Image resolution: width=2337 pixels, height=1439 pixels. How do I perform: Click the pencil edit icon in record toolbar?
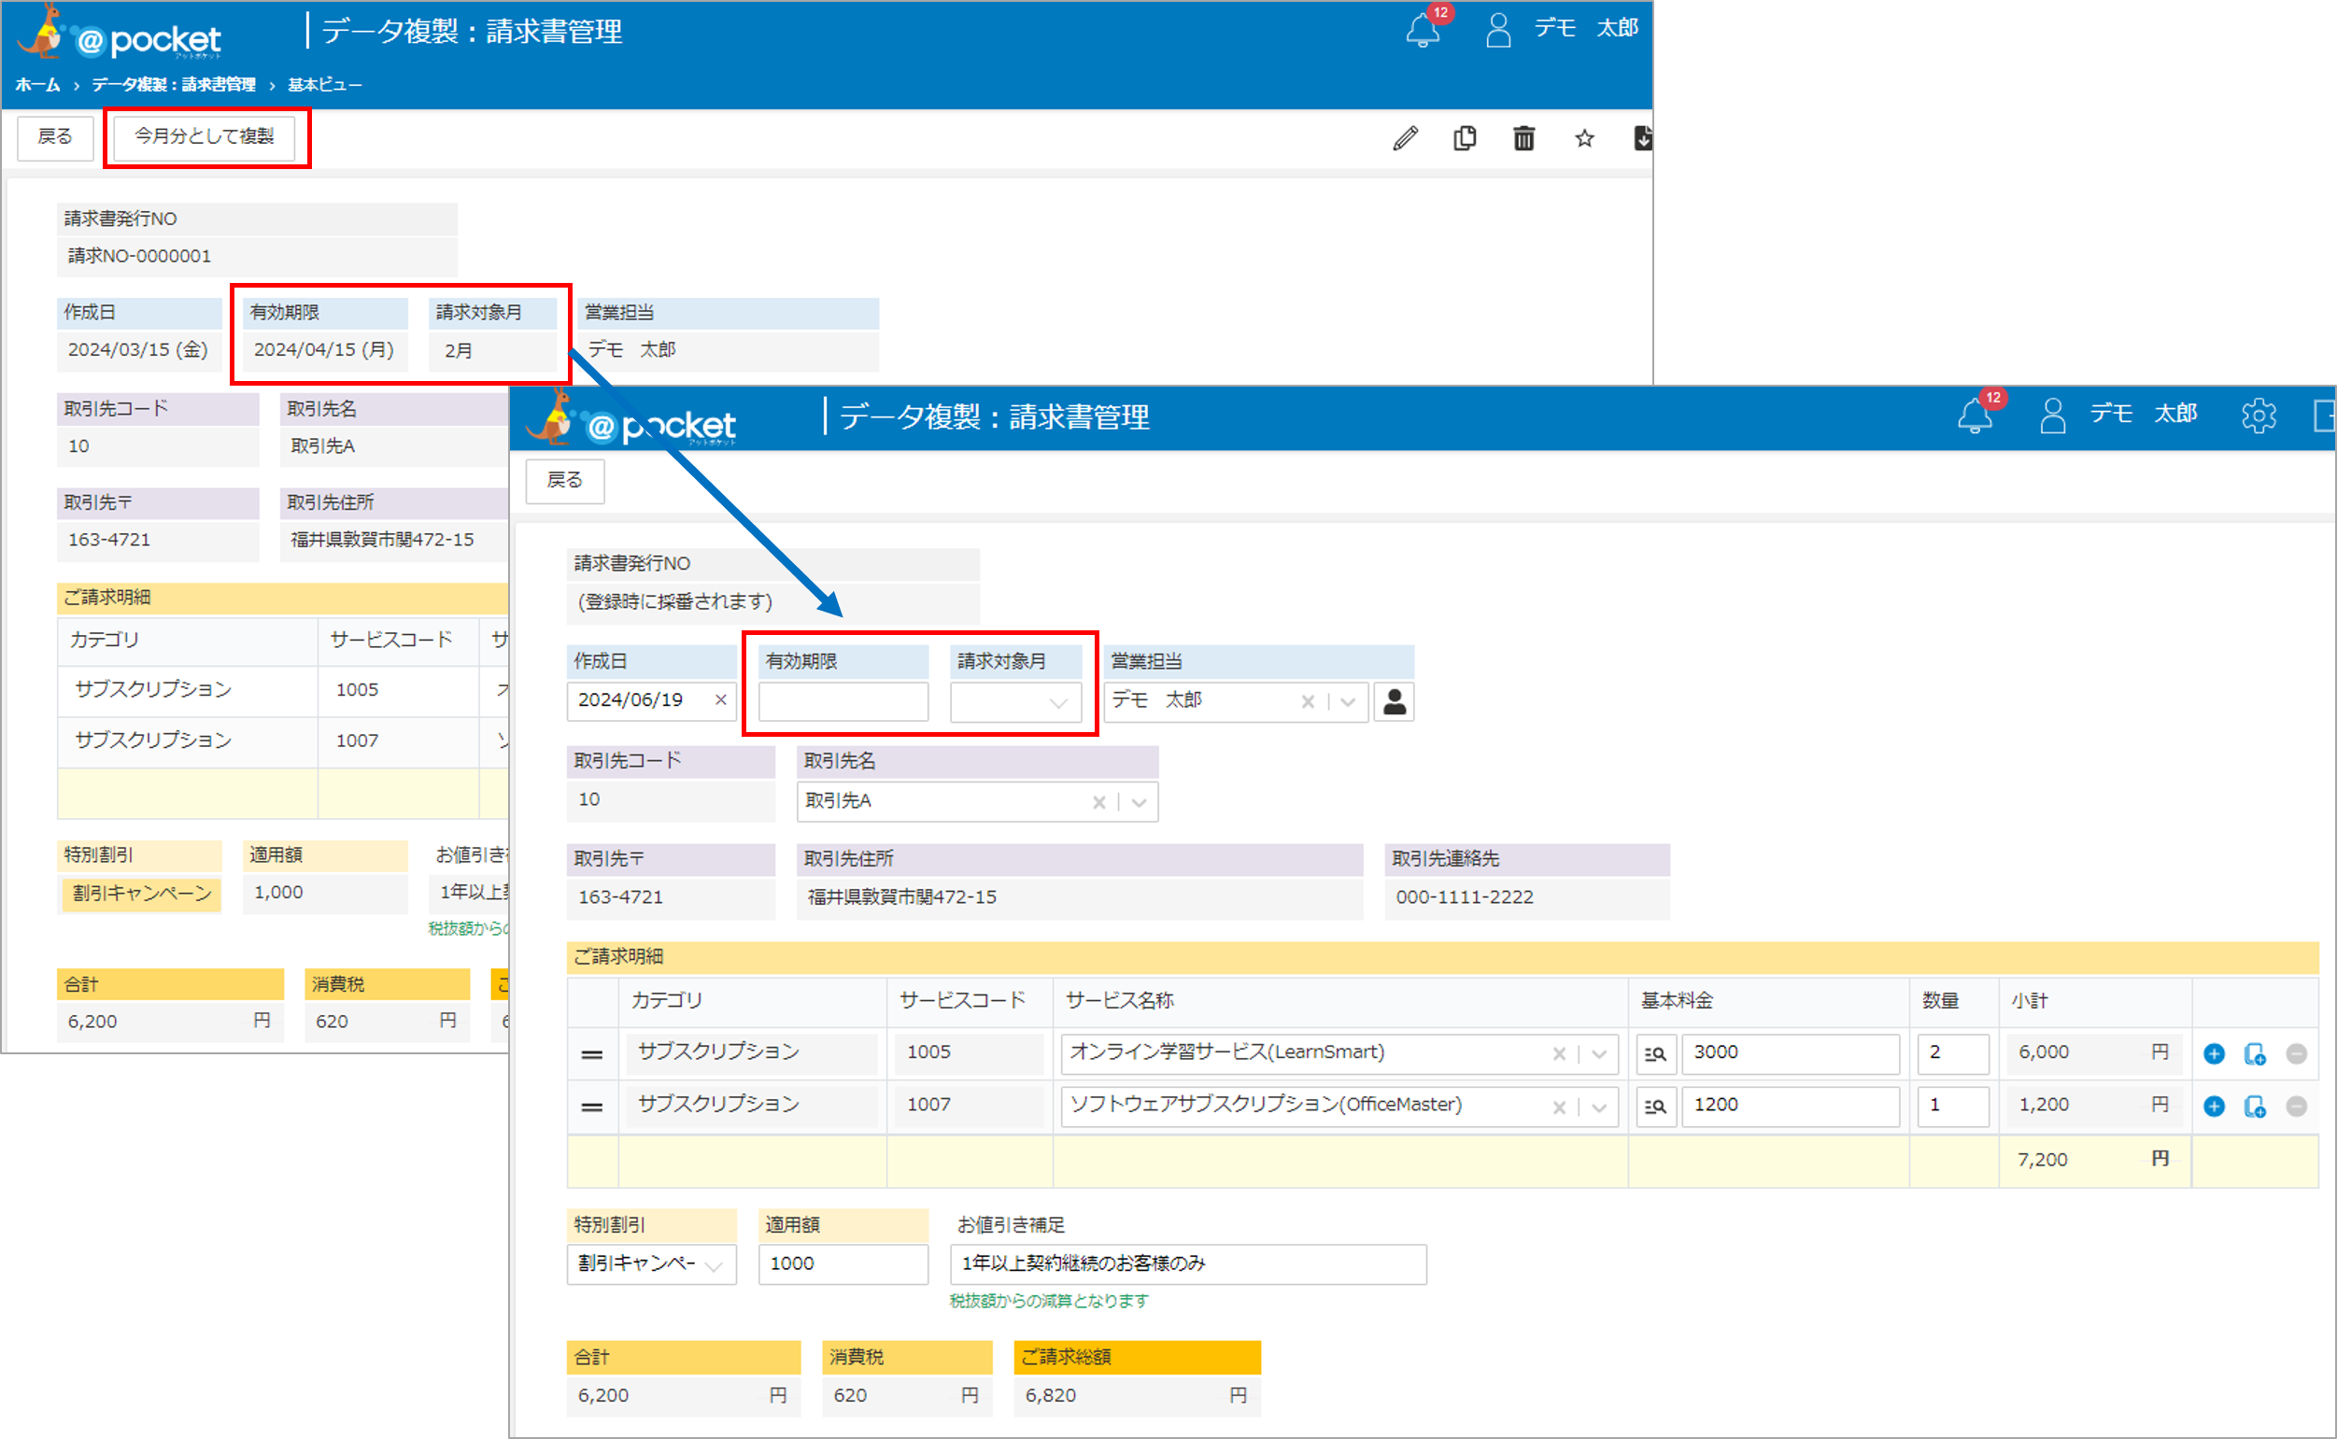1405,139
